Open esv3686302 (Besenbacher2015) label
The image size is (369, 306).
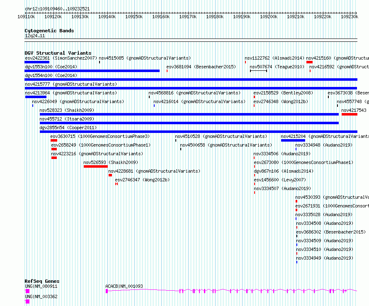click(x=330, y=232)
